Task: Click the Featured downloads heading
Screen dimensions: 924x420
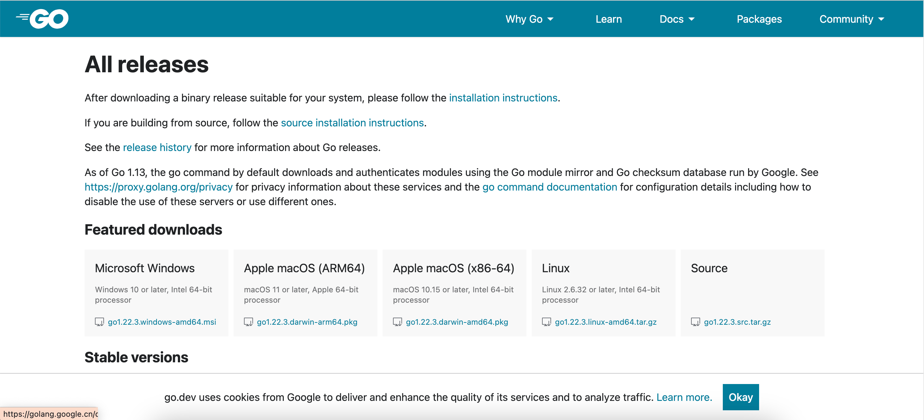Action: point(153,229)
